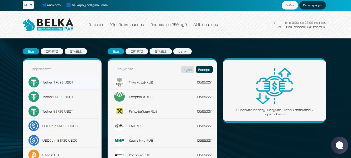The width and height of the screenshot is (351, 158).
Task: Select the bank filter tab
Action: coord(182,52)
